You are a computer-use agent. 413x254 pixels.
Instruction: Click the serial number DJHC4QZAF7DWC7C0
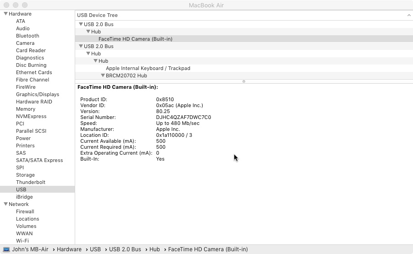(x=183, y=117)
